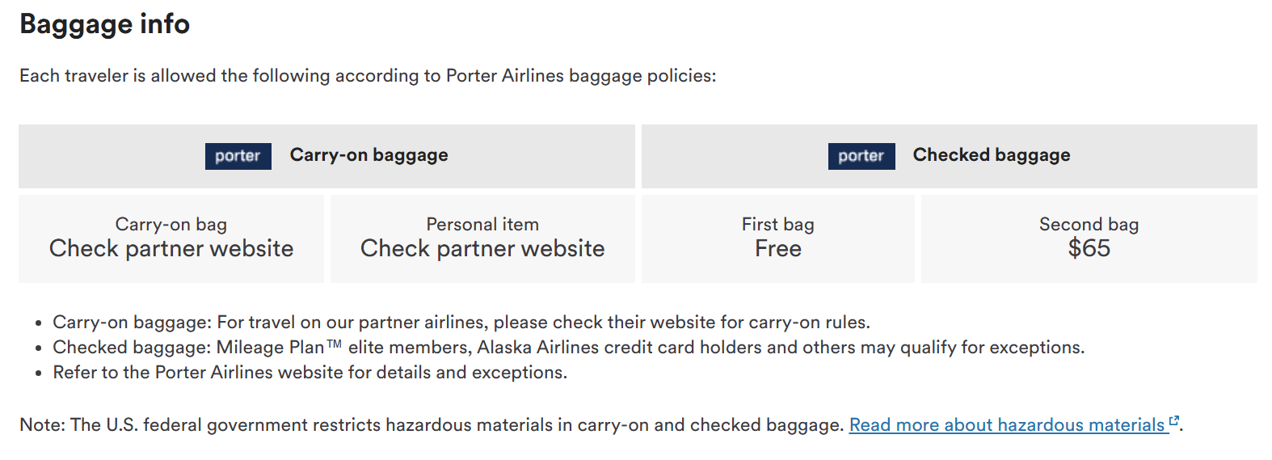Image resolution: width=1272 pixels, height=460 pixels.
Task: Click the Mileage Plan elite members bullet
Action: click(x=568, y=348)
